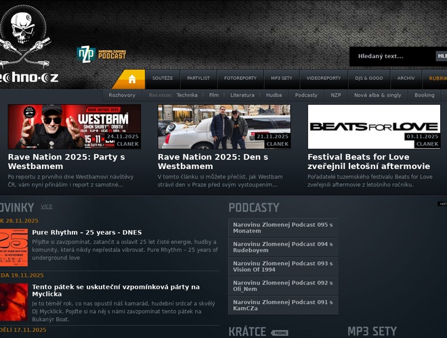This screenshot has width=447, height=338.
Task: Open Rave Nation Westbam party thumbnail
Action: [74, 126]
